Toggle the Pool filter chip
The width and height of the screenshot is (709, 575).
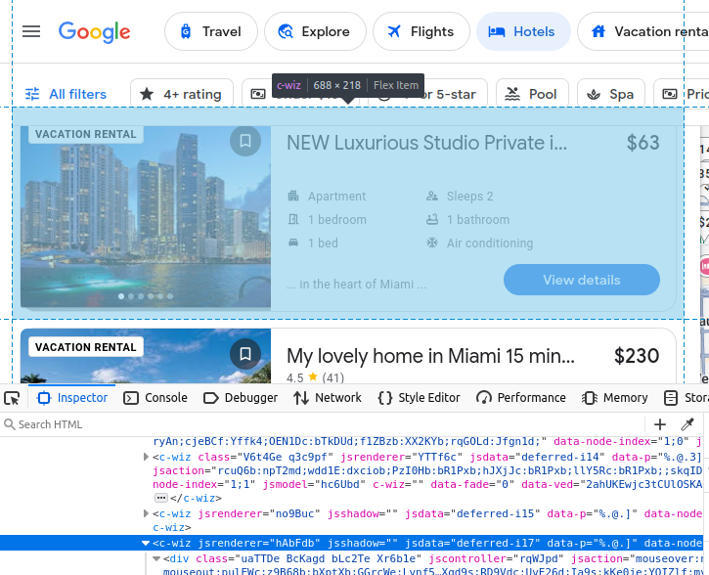[x=531, y=95]
